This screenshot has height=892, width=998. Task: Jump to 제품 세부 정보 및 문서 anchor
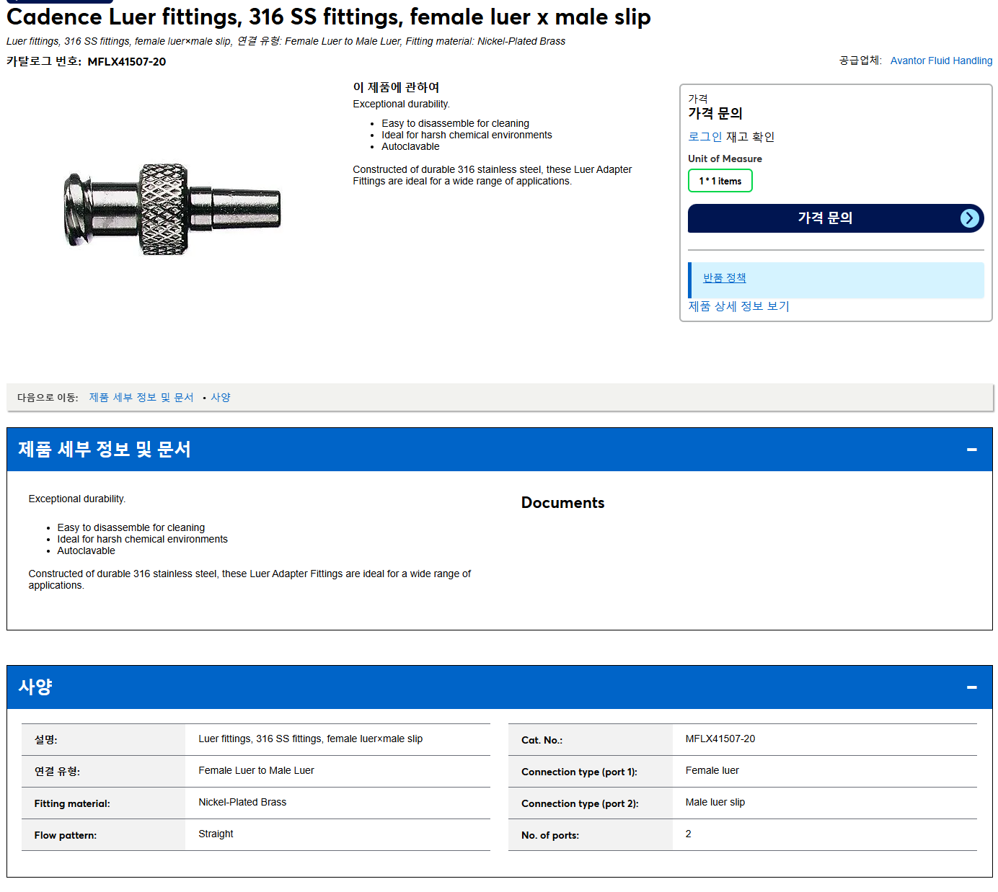tap(141, 397)
